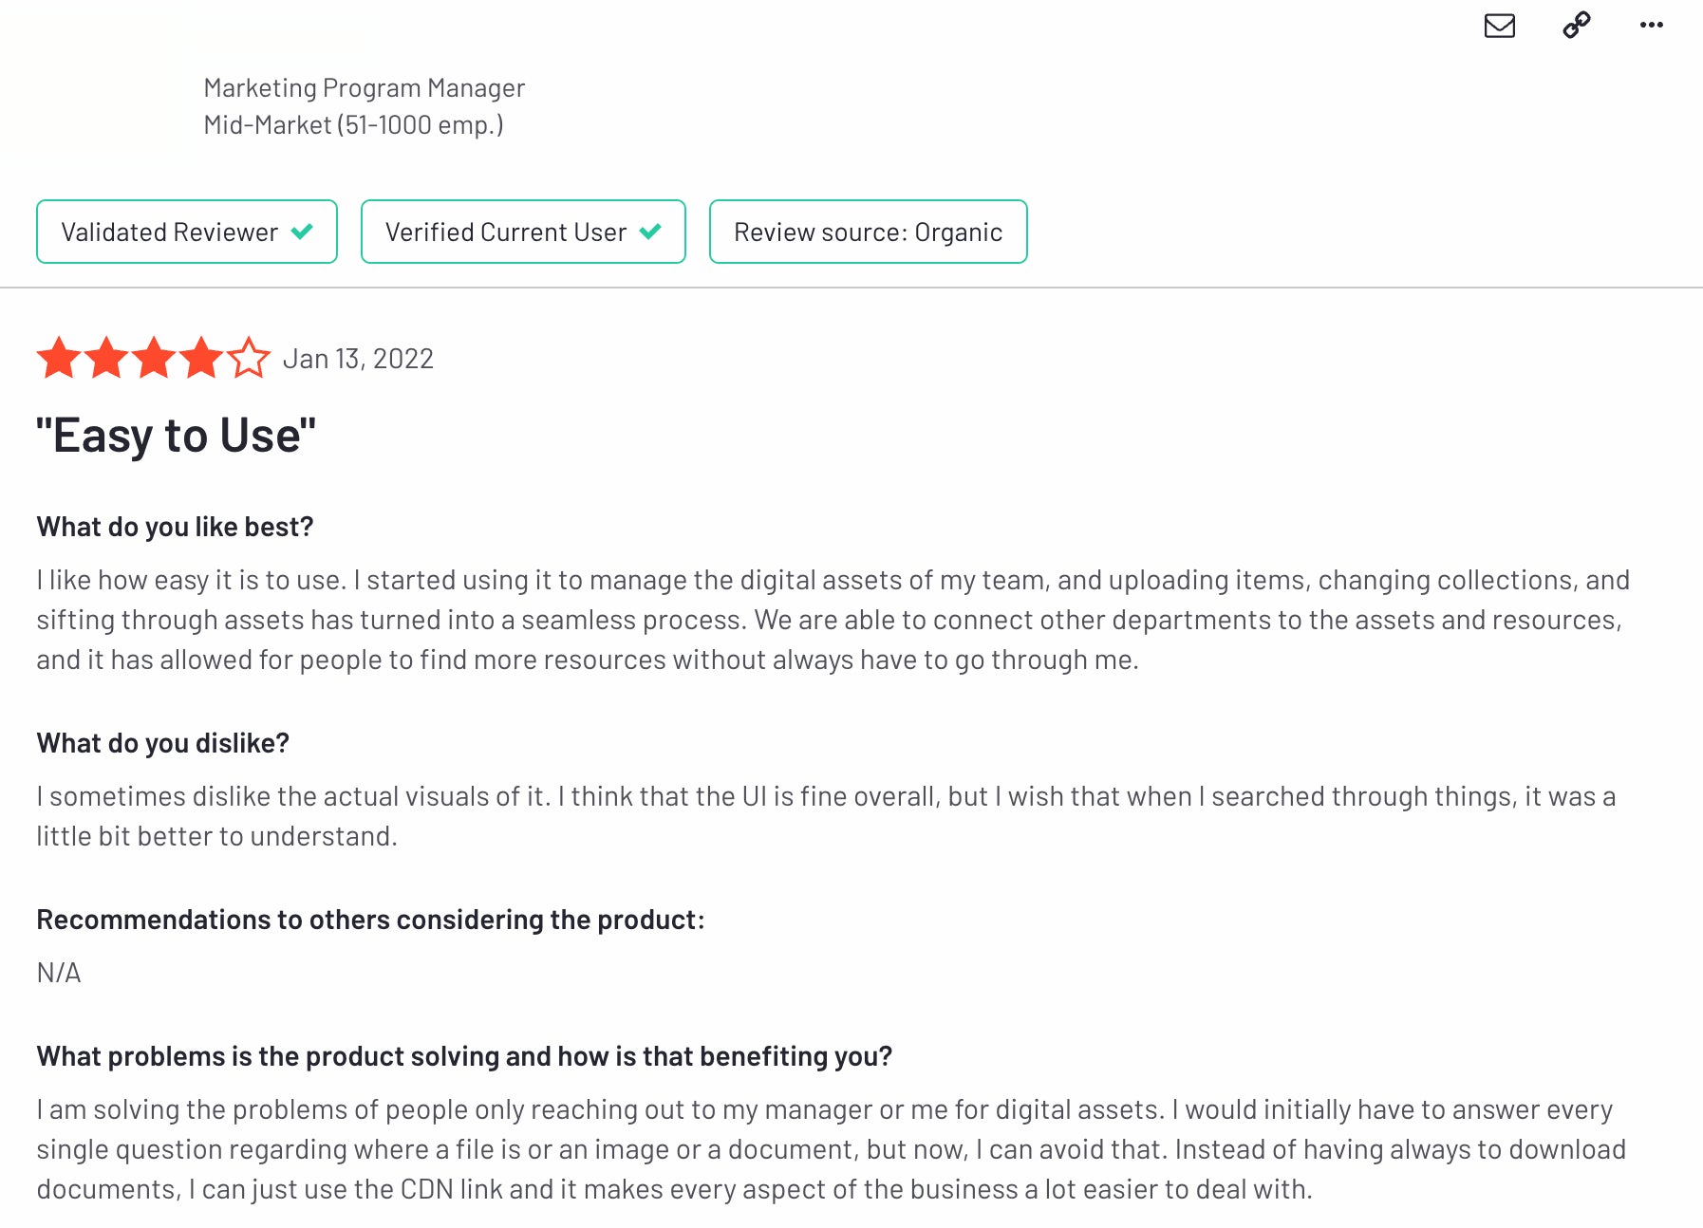Screen dimensions: 1703x1228
Task: Click the "What do you like best?" heading
Action: tap(175, 527)
